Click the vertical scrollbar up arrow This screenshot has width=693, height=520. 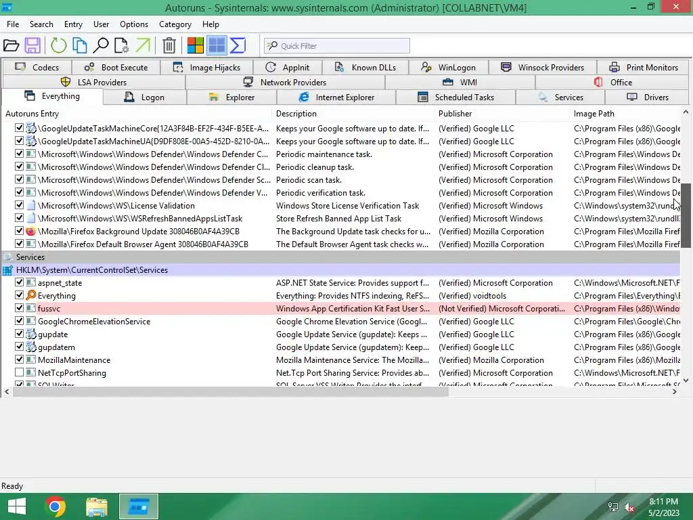point(686,112)
